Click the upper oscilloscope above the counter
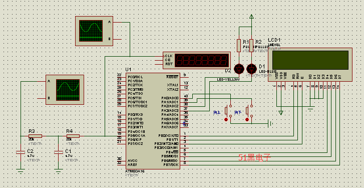 pos(94,31)
